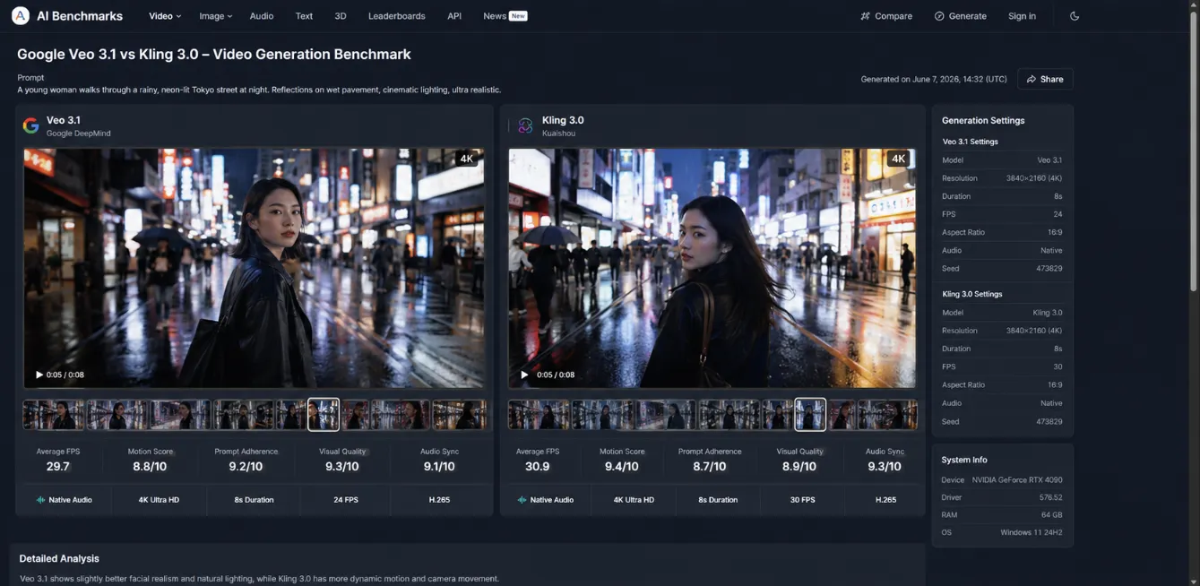The image size is (1200, 586).
Task: Go to the Text section
Action: [x=304, y=16]
